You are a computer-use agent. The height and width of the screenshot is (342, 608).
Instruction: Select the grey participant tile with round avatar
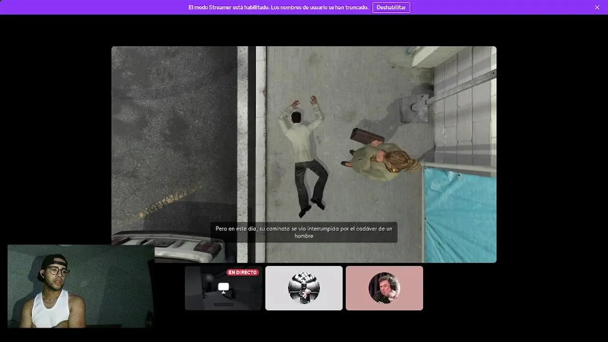coord(304,288)
